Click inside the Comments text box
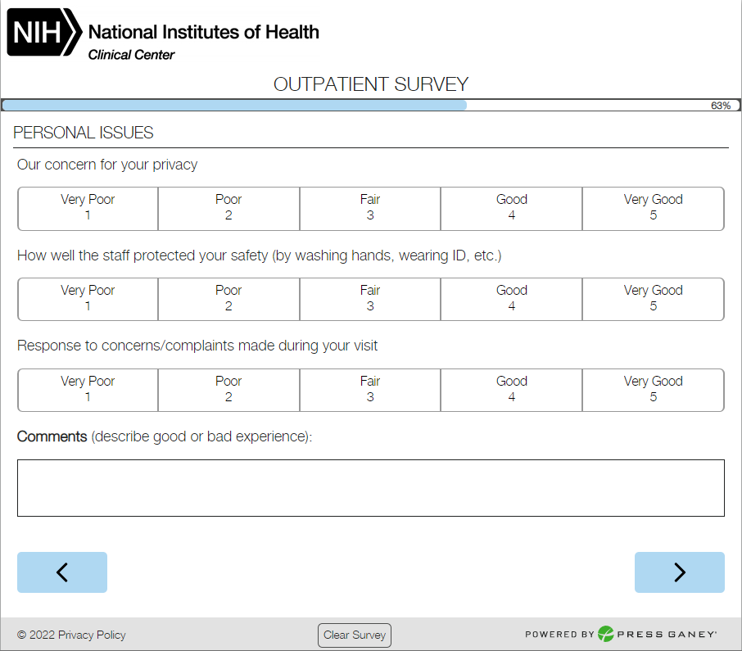 [370, 488]
